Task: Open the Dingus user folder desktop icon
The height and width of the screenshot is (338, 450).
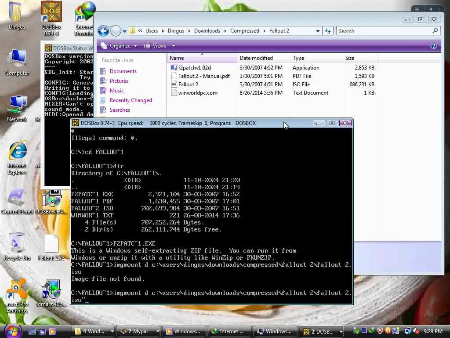Action: [16, 16]
